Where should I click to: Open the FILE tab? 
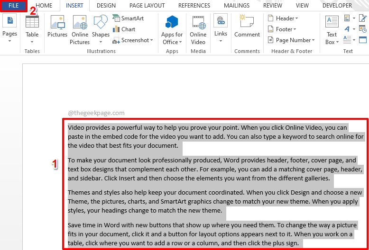point(13,6)
